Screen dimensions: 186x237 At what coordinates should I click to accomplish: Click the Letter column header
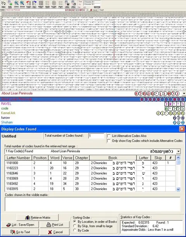coord(143,158)
